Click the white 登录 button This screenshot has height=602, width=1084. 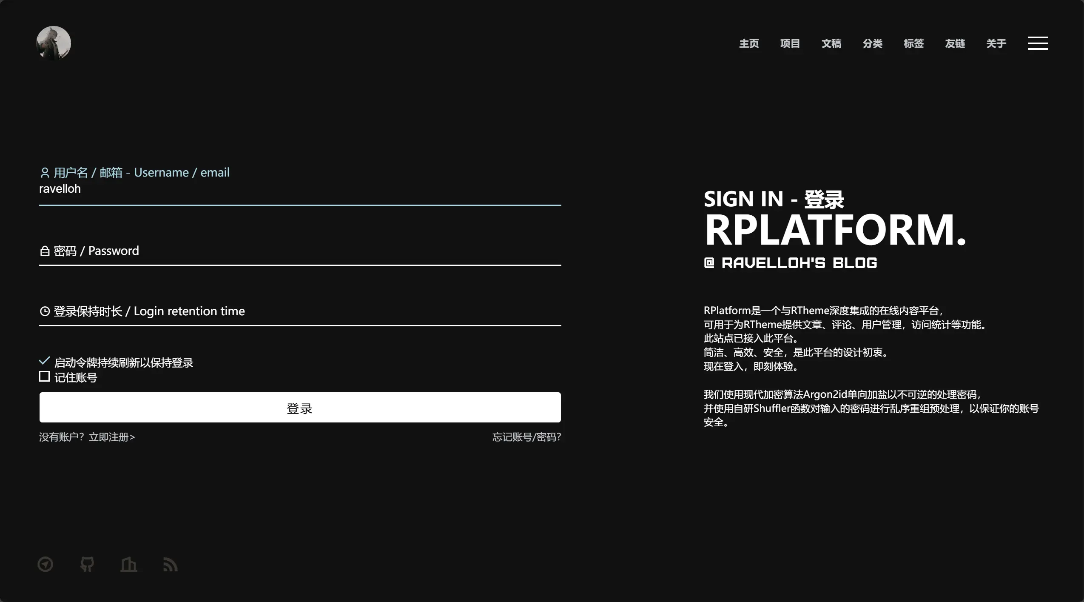[x=300, y=408]
